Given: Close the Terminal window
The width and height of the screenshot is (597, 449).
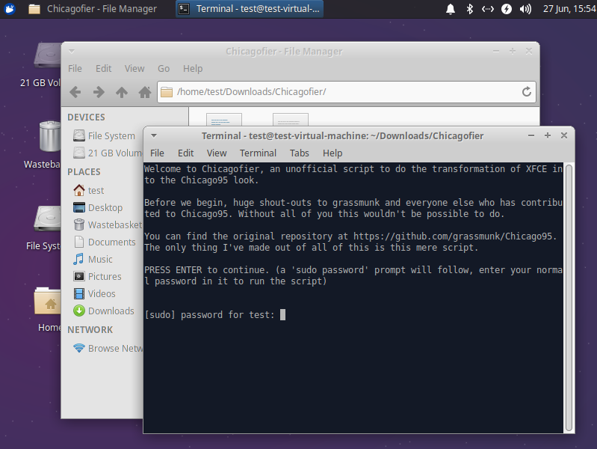Looking at the screenshot, I should click(564, 135).
